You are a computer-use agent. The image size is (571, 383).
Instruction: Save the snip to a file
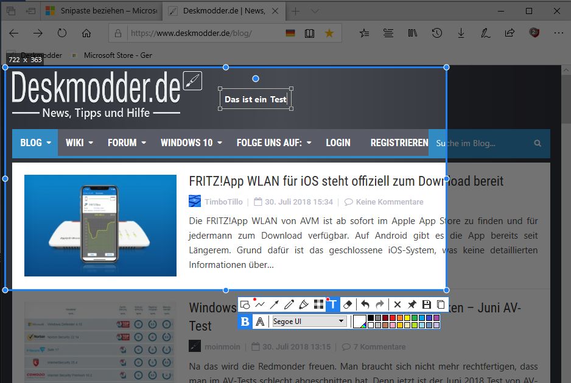427,304
